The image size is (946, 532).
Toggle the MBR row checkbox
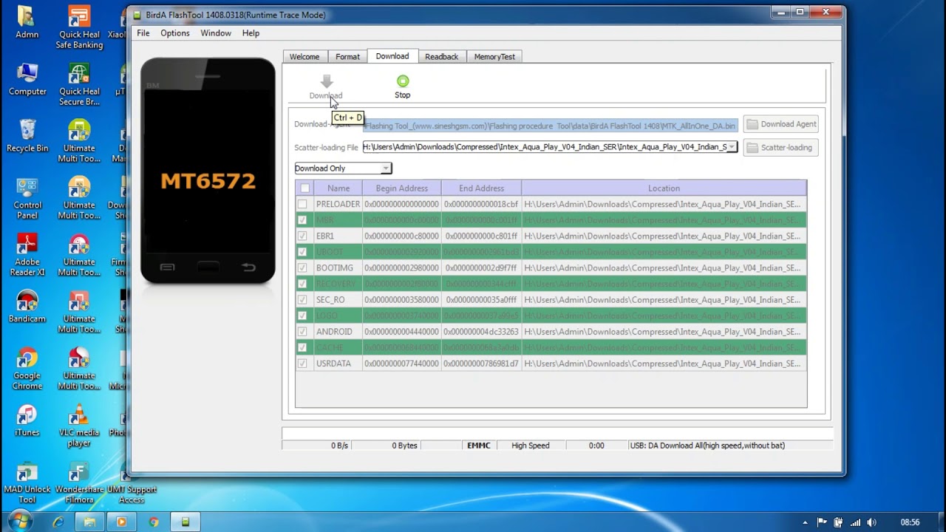(x=302, y=220)
